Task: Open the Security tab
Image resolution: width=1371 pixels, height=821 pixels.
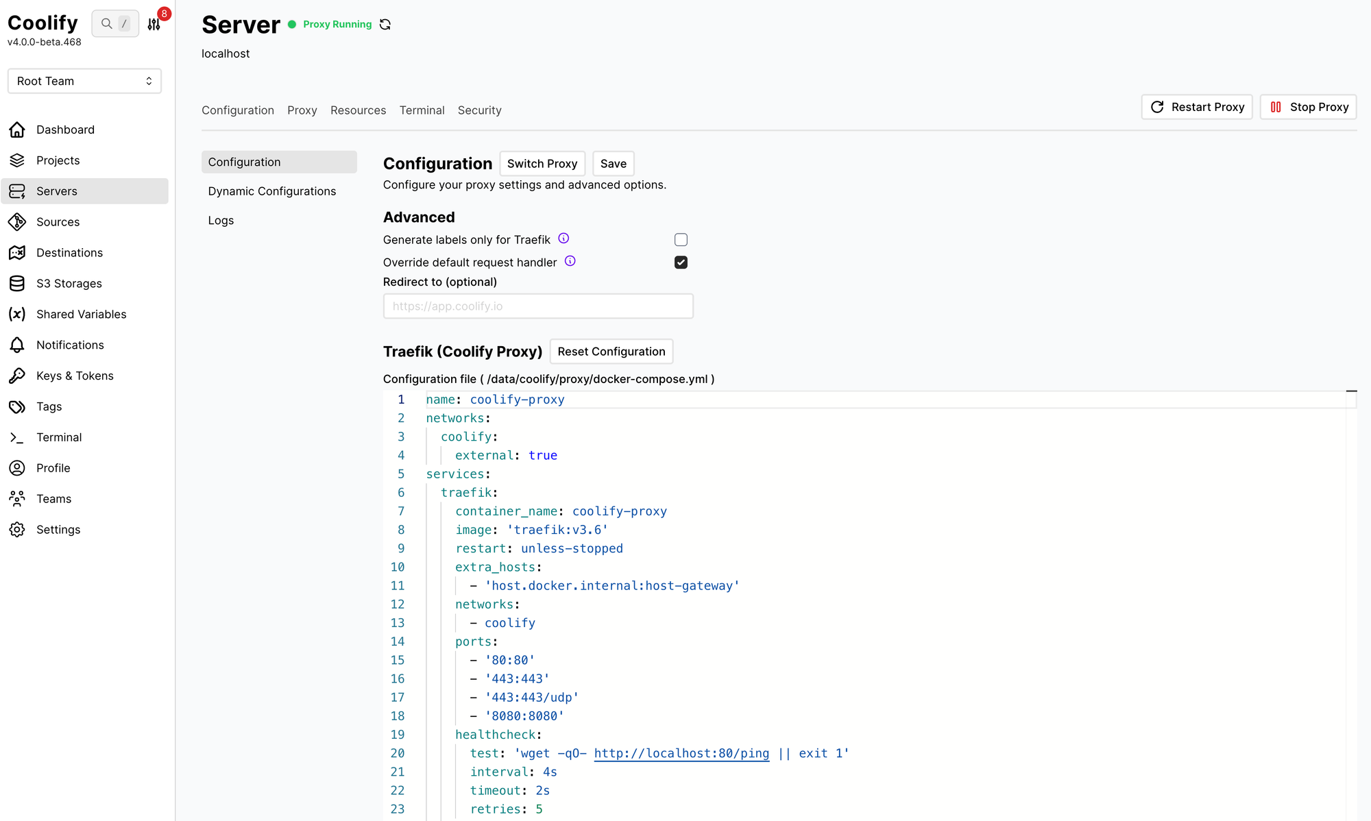Action: [x=479, y=110]
